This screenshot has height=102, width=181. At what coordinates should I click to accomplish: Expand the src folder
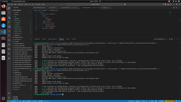pos(22,16)
